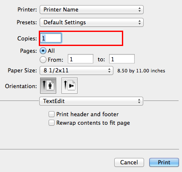Select the All pages radio button

coord(43,51)
